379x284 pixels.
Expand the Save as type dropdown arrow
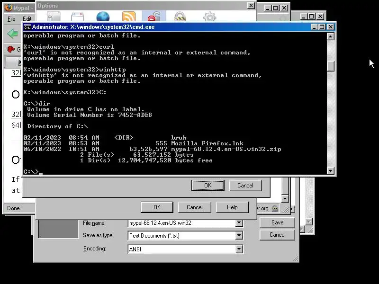[239, 235]
